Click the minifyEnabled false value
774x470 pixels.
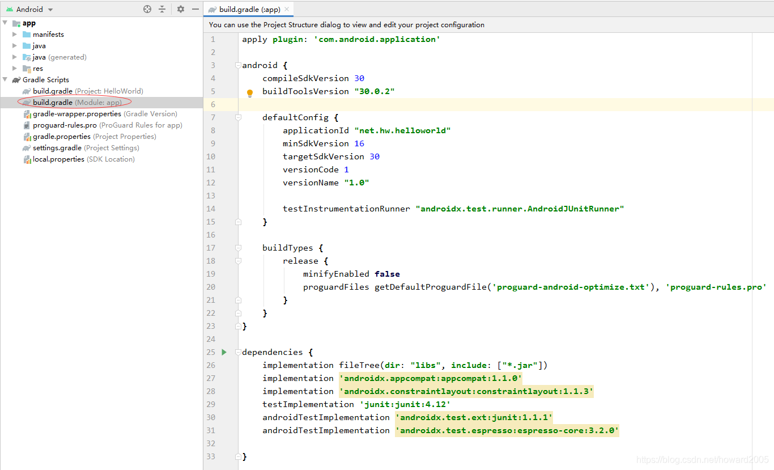click(387, 274)
